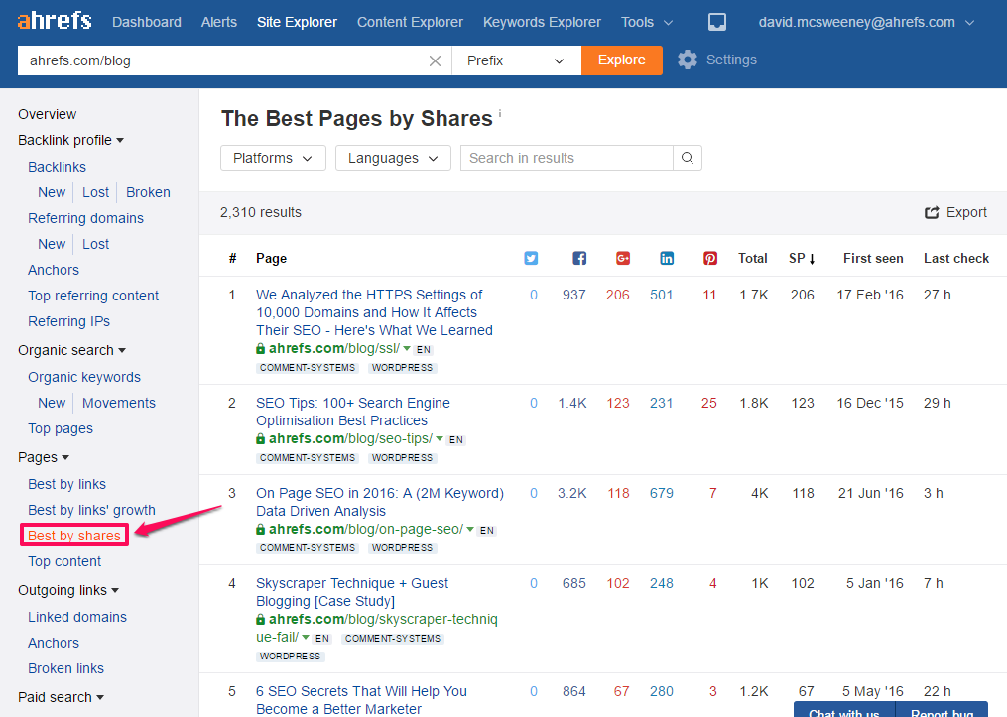Viewport: 1007px width, 717px height.
Task: Open the SEO Tips: 100+ page title link
Action: (x=352, y=413)
